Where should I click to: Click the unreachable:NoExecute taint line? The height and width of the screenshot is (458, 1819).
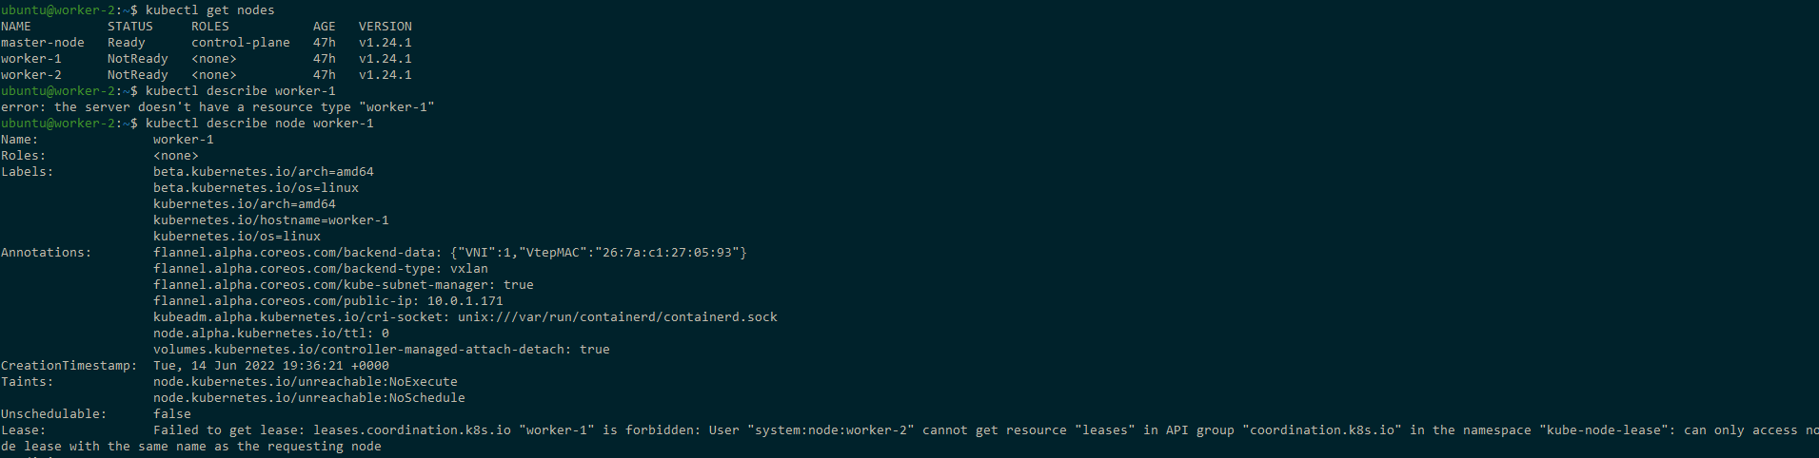tap(306, 382)
